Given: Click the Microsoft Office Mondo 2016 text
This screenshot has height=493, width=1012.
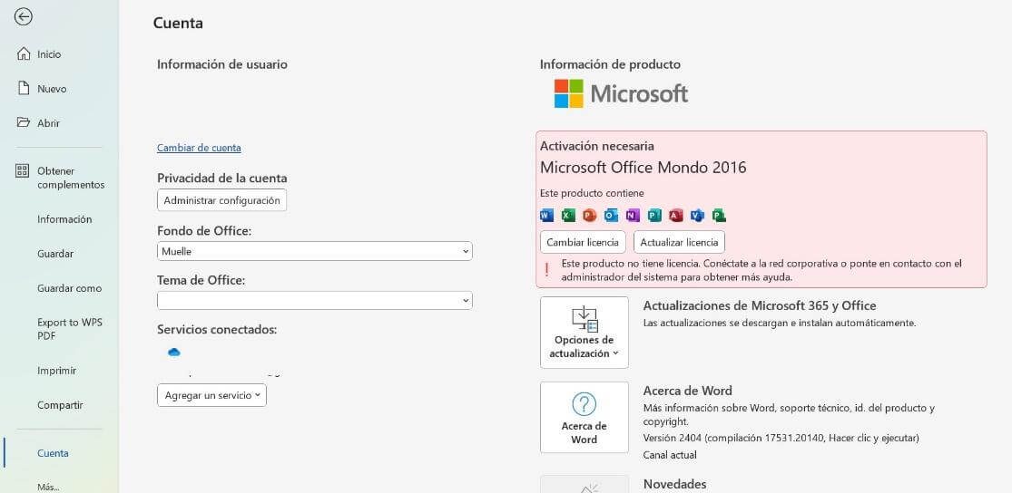Looking at the screenshot, I should (643, 168).
